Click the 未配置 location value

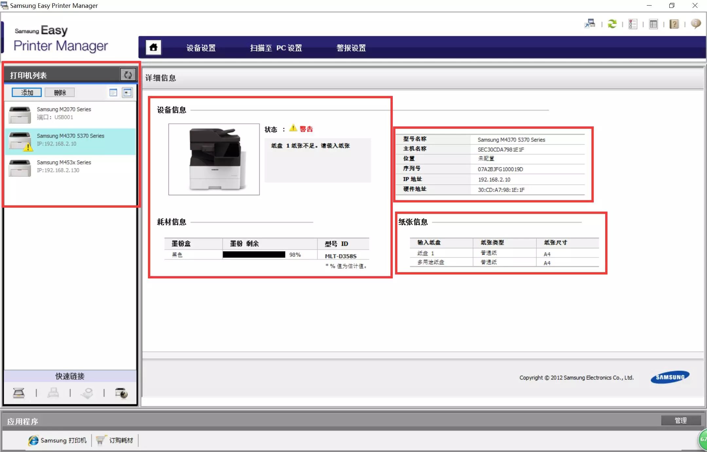point(486,159)
